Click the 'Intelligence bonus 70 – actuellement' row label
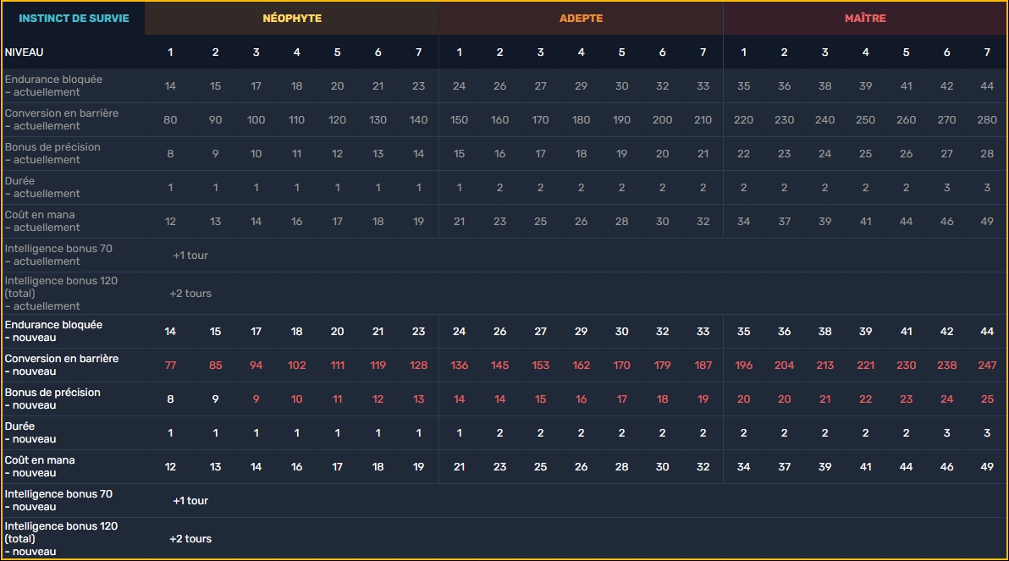The image size is (1009, 561). point(58,255)
